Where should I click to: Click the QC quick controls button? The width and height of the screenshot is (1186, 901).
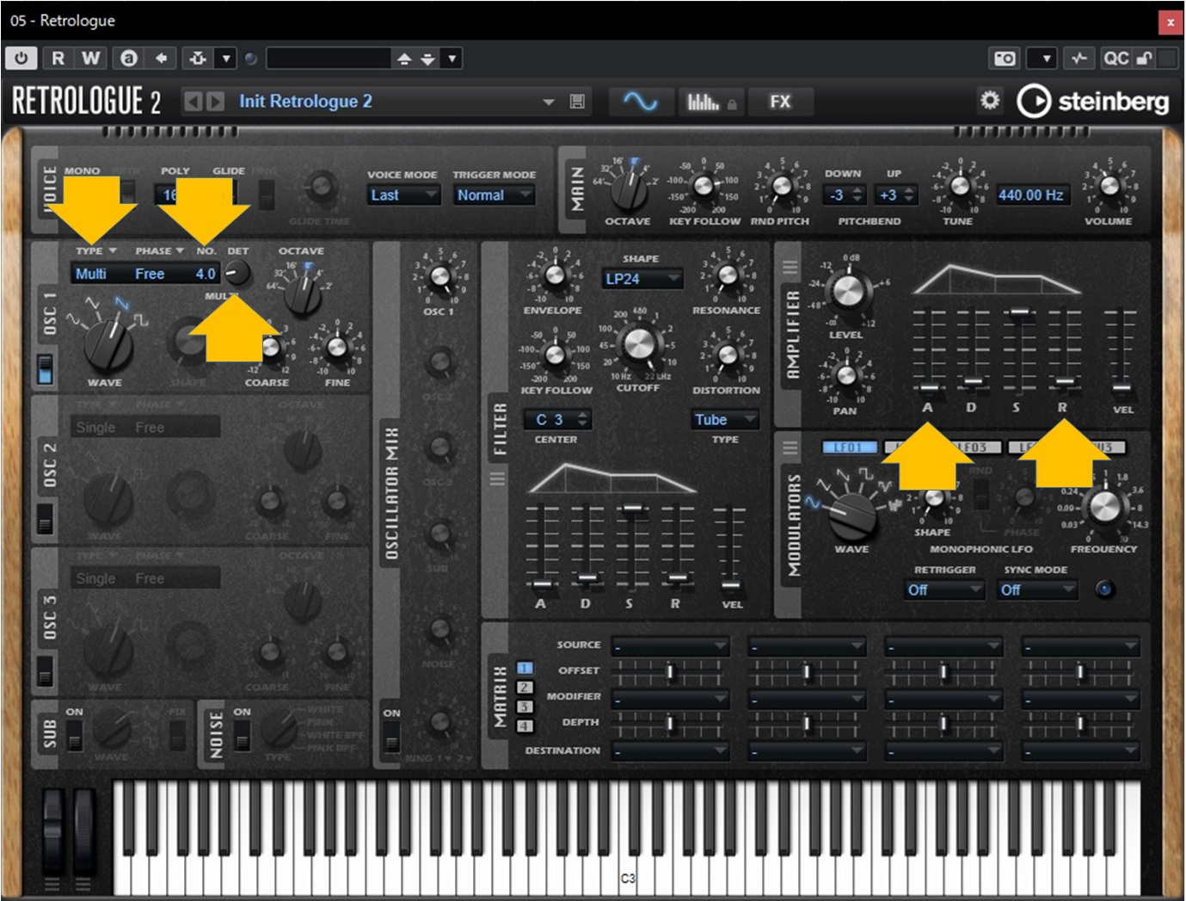click(1115, 59)
